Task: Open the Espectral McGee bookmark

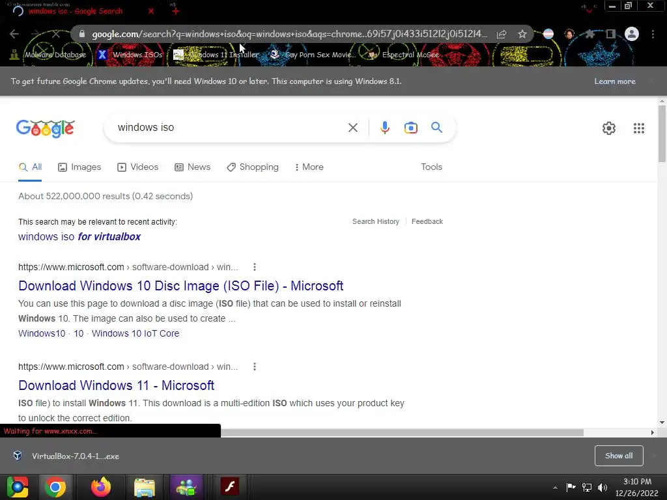Action: point(403,55)
